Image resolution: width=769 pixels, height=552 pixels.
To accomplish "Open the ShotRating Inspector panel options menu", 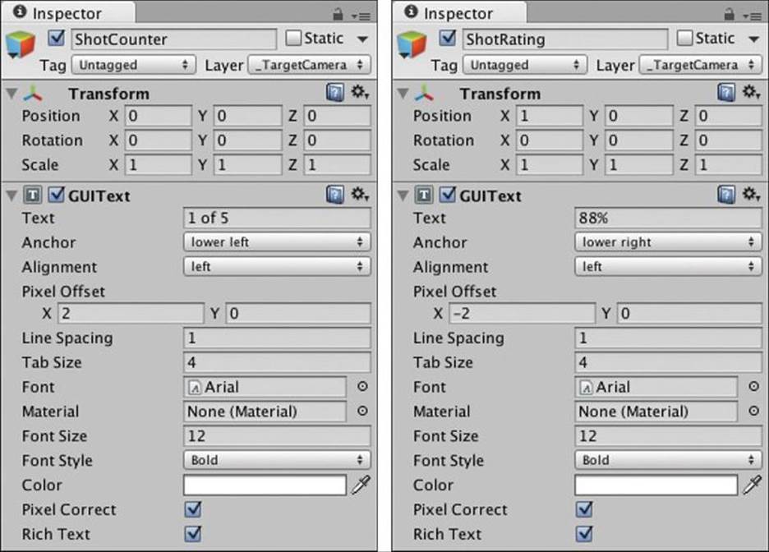I will coord(752,16).
